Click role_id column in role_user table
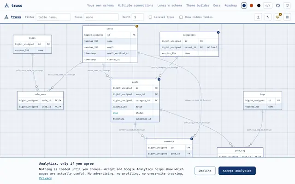This screenshot has width=295, height=184. [47, 100]
